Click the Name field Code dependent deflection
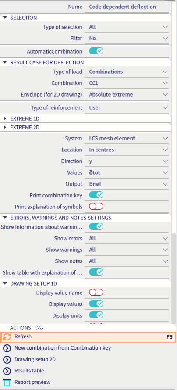The width and height of the screenshot is (177, 390). (127, 7)
